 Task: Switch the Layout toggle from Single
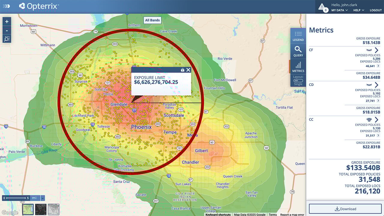click(x=298, y=81)
